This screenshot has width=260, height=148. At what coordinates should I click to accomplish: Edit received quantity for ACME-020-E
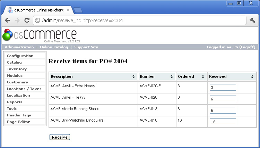223,87
